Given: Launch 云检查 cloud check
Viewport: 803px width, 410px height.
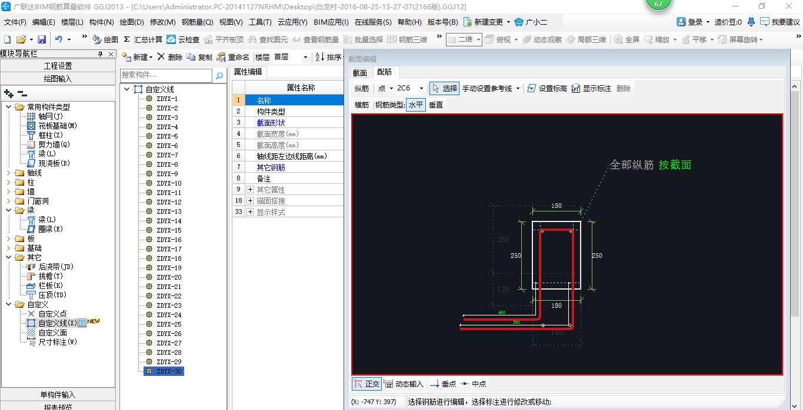Looking at the screenshot, I should (183, 39).
